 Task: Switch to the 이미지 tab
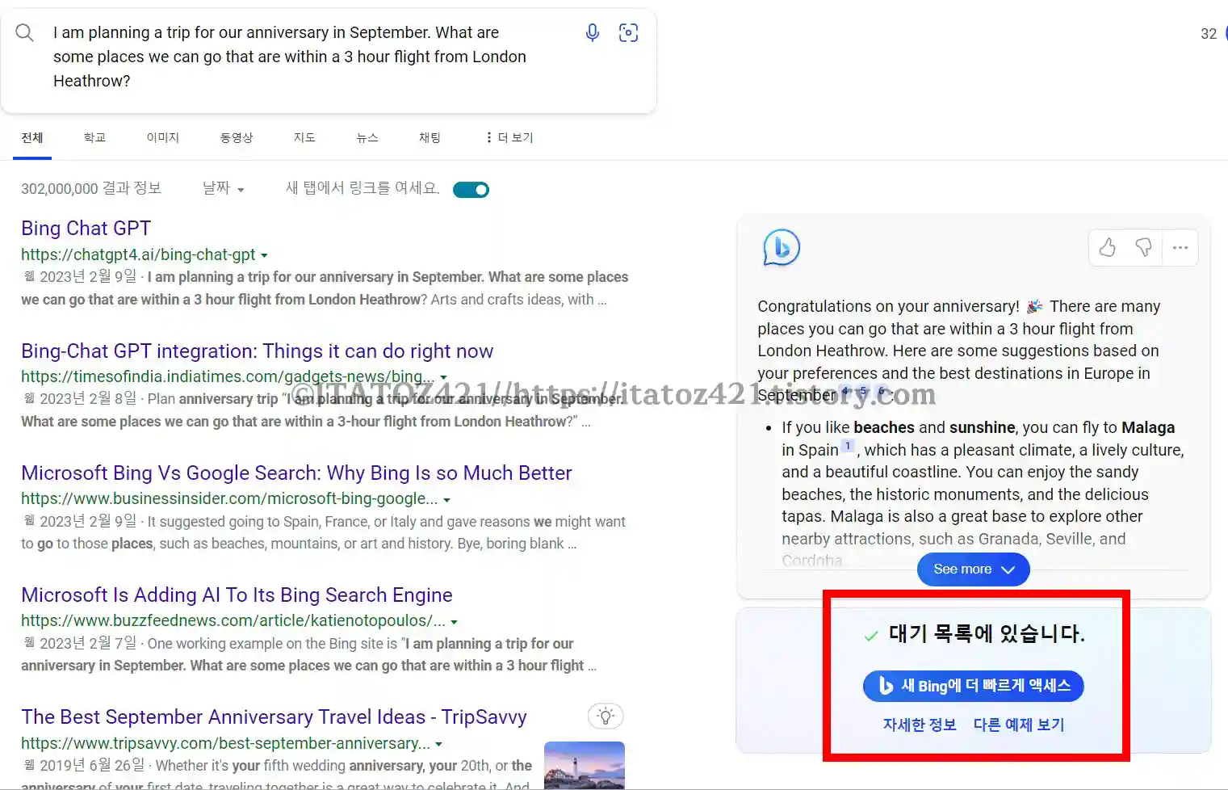[163, 137]
